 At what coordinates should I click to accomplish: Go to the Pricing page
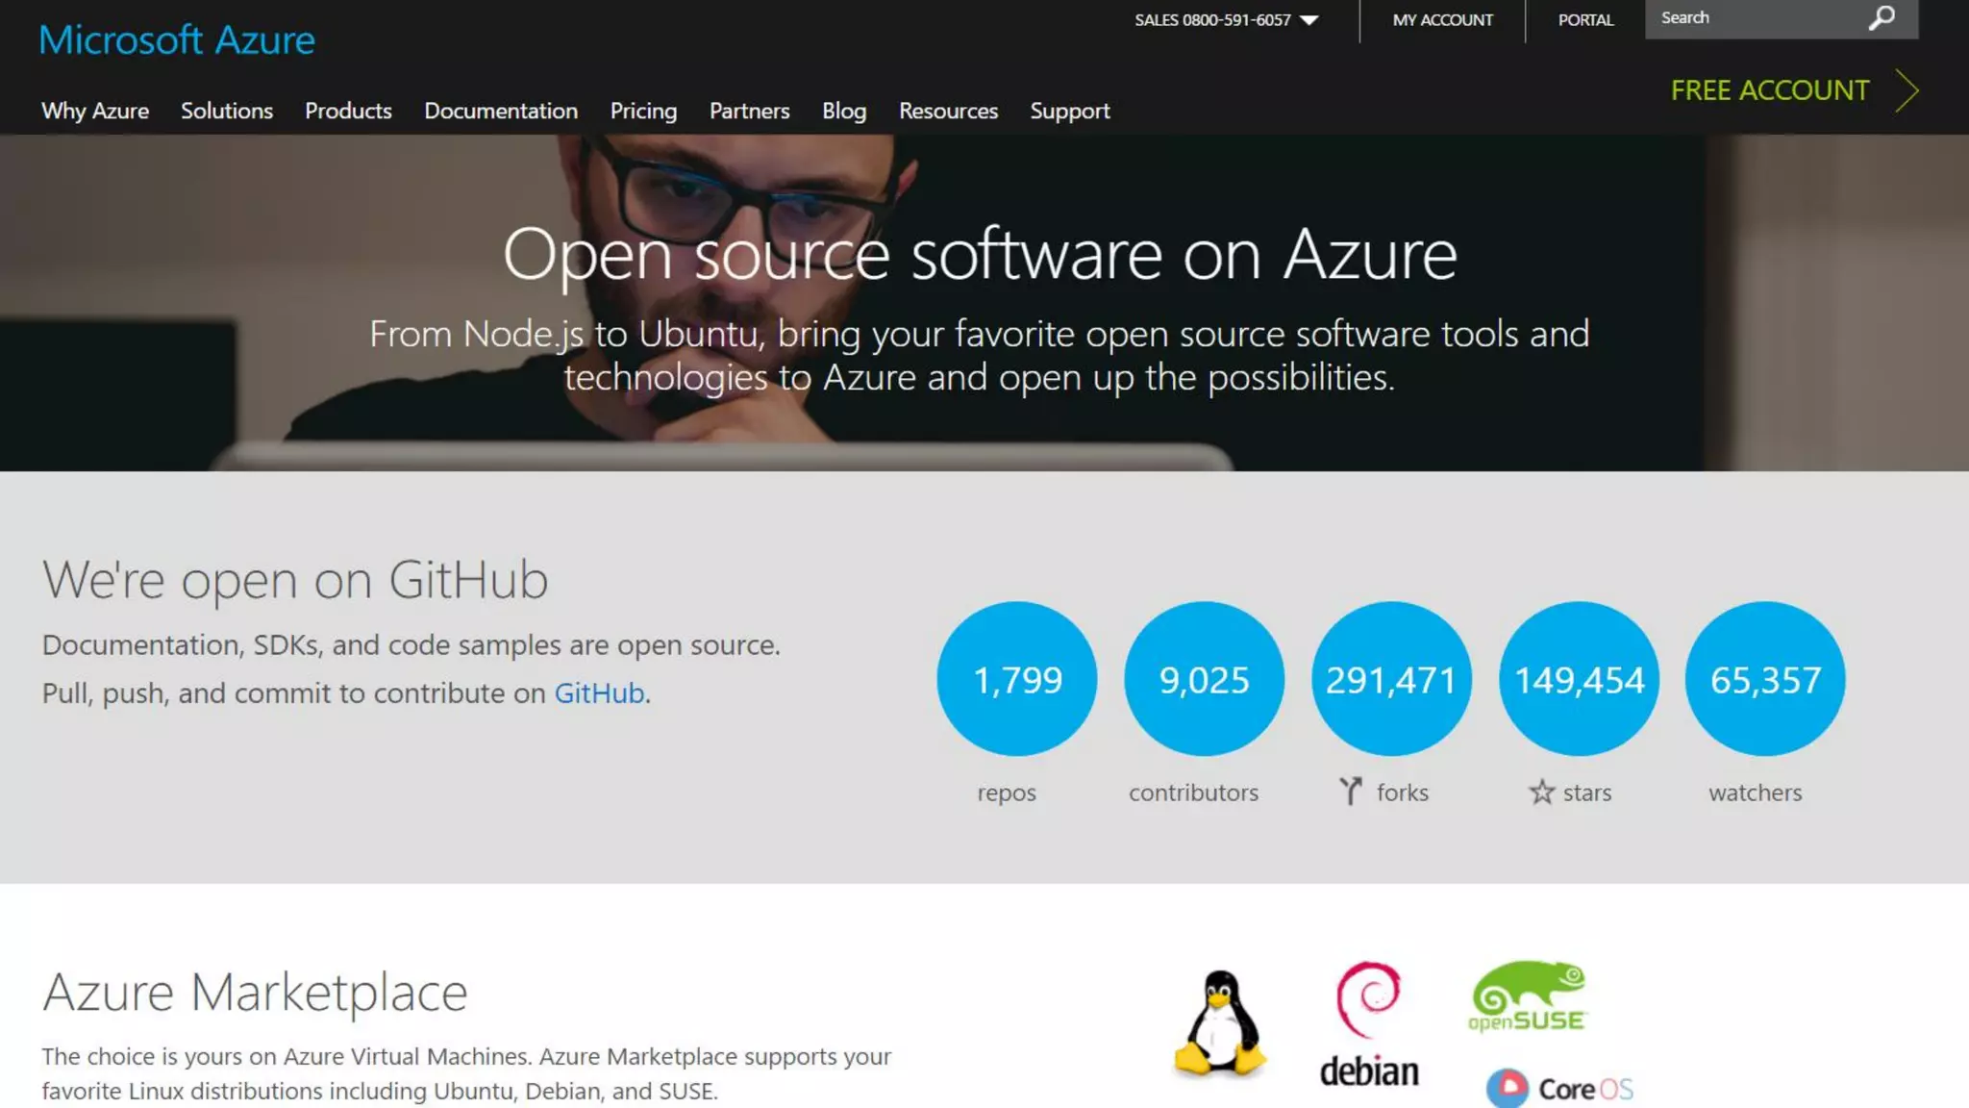[643, 111]
